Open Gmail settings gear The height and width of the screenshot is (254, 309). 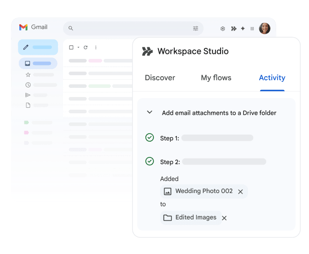point(223,29)
